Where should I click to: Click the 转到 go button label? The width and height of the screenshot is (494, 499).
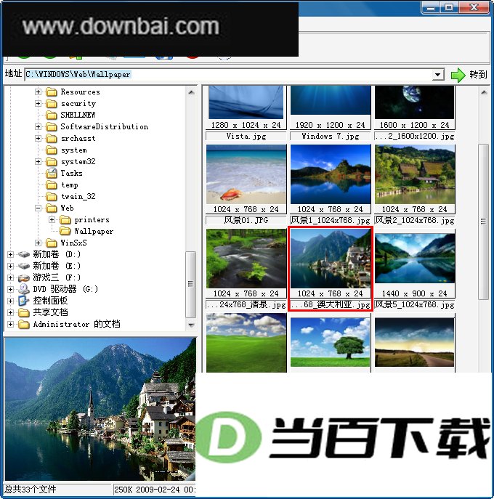478,75
